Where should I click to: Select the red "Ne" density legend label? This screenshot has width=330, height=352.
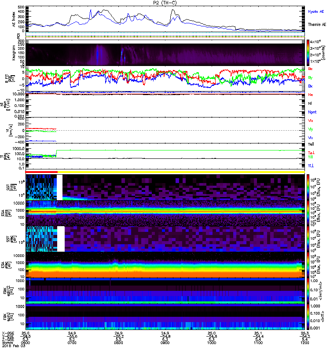pyautogui.click(x=311, y=95)
